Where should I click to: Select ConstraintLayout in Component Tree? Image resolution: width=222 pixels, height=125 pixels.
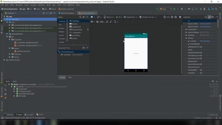[73, 52]
